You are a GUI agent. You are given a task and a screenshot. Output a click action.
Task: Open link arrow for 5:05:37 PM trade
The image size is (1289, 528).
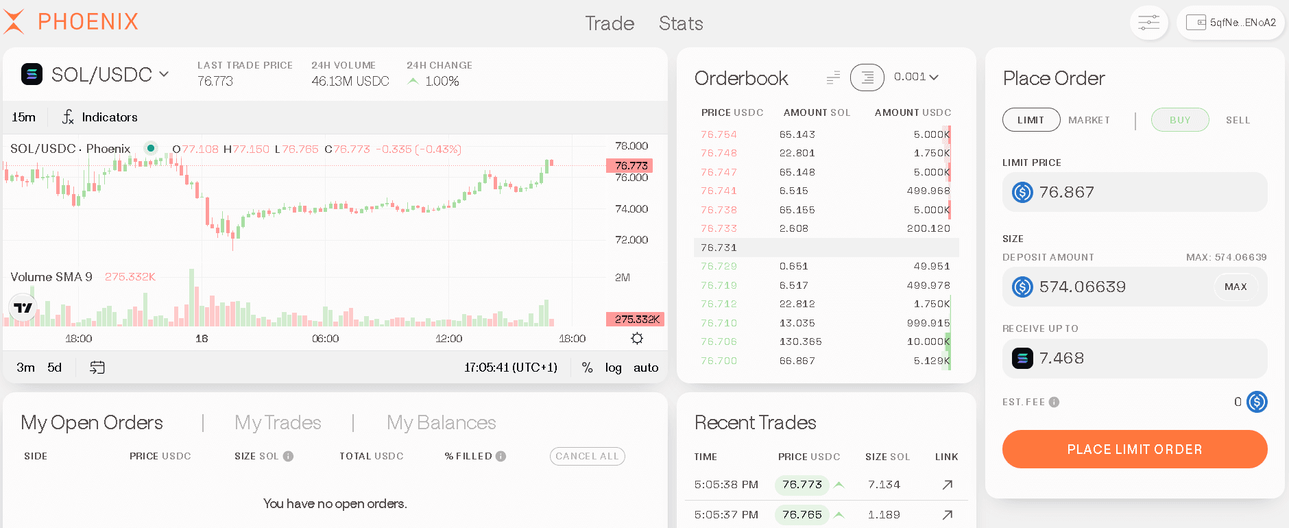point(947,515)
